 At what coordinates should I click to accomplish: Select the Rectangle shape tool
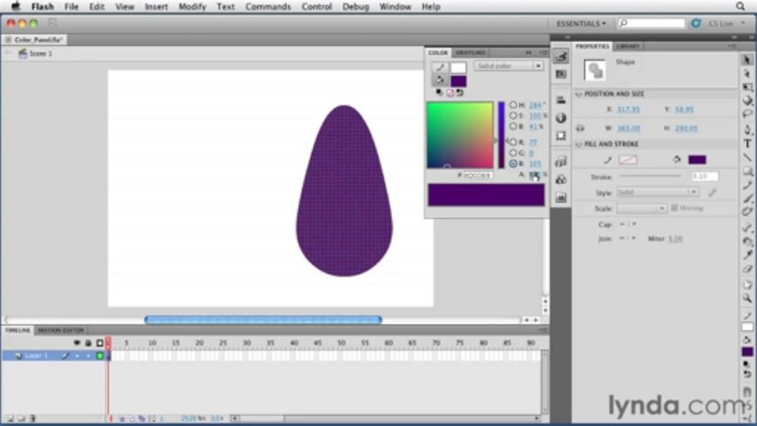point(748,171)
